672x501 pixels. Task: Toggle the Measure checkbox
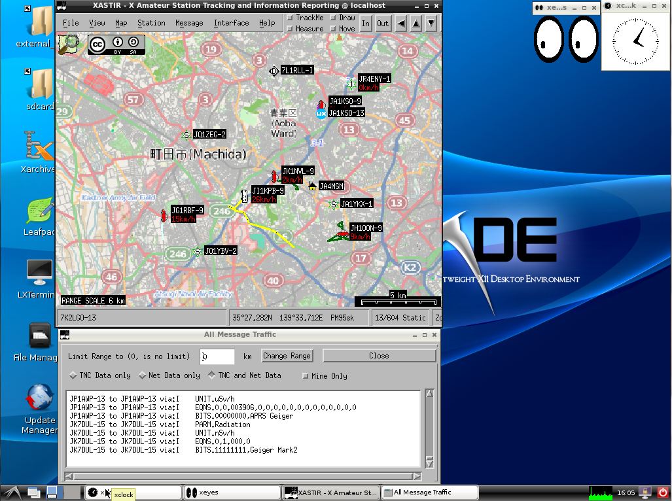click(291, 29)
